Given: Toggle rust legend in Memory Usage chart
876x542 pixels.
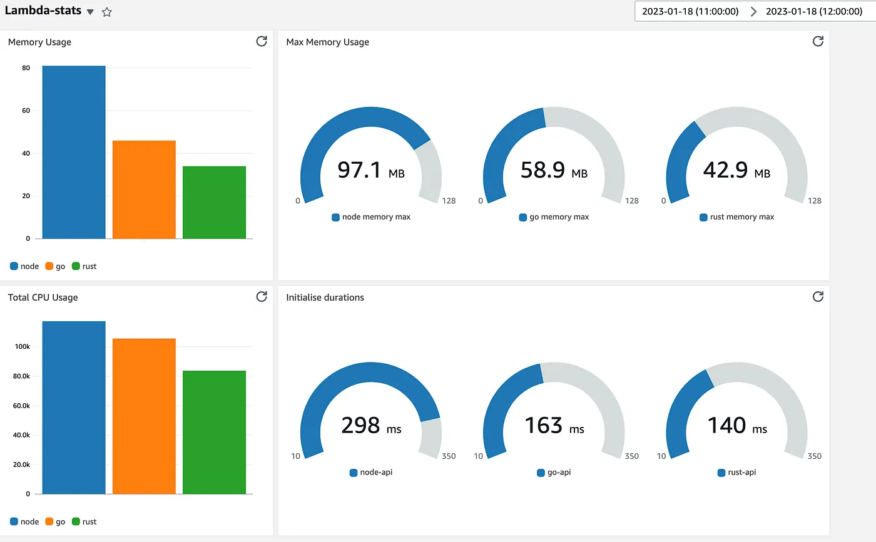Looking at the screenshot, I should click(x=84, y=266).
